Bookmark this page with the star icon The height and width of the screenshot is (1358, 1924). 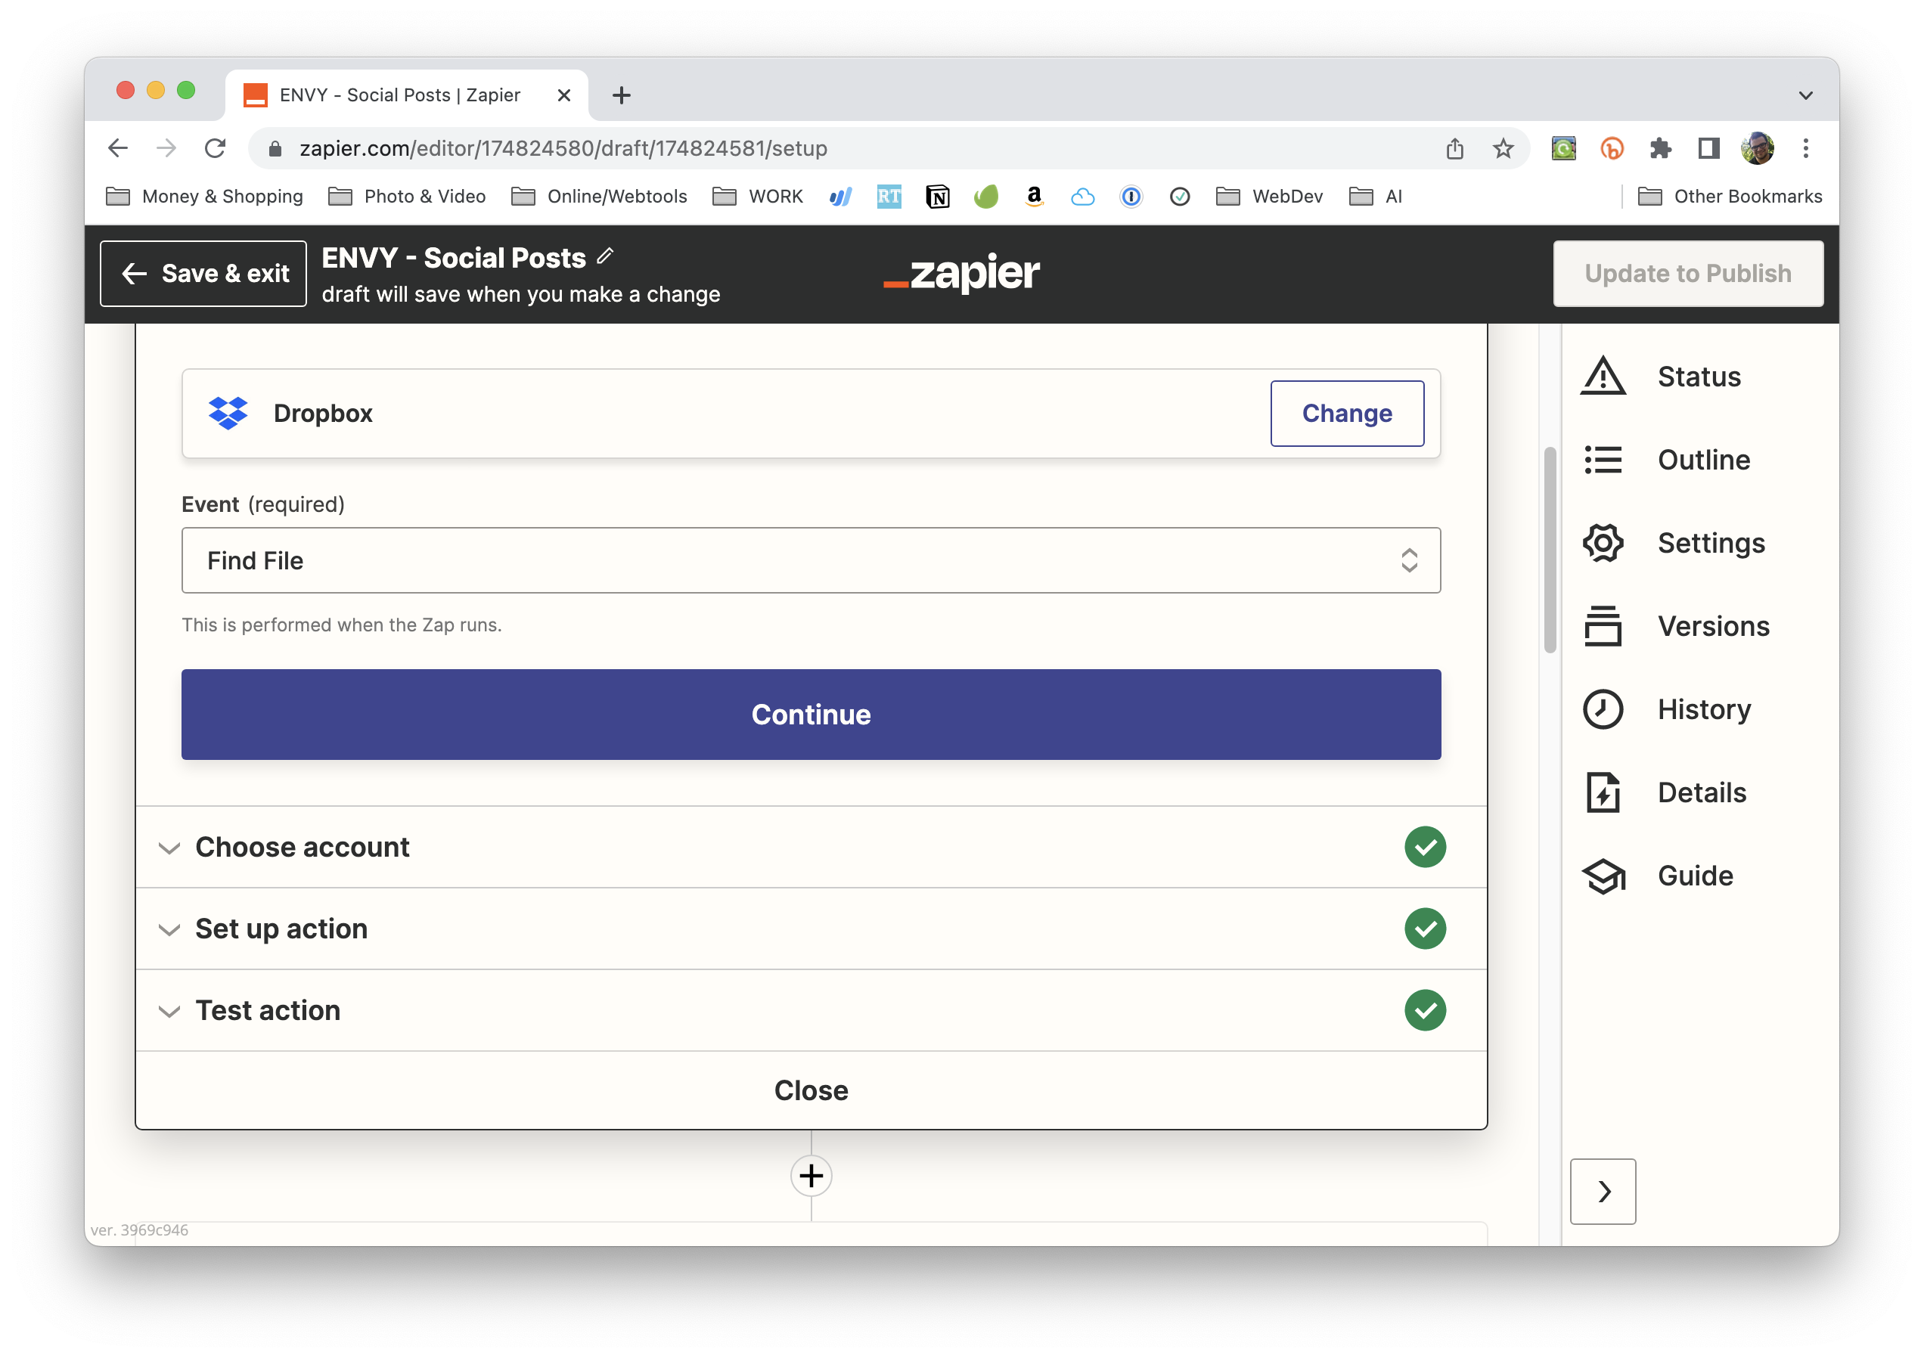tap(1504, 148)
